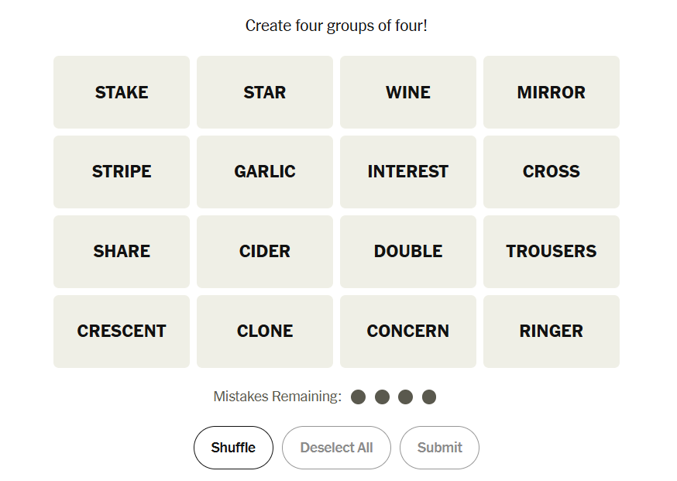Image resolution: width=677 pixels, height=481 pixels.
Task: Tap the CONCERN word tile
Action: [408, 332]
